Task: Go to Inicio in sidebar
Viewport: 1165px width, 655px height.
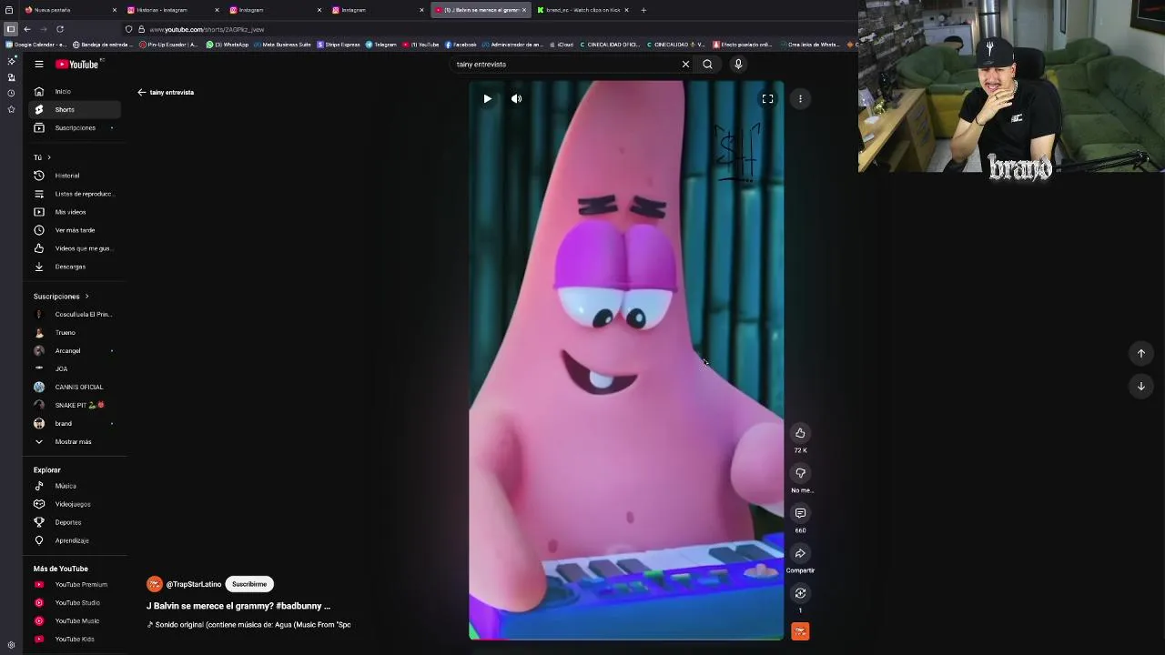Action: click(x=73, y=91)
